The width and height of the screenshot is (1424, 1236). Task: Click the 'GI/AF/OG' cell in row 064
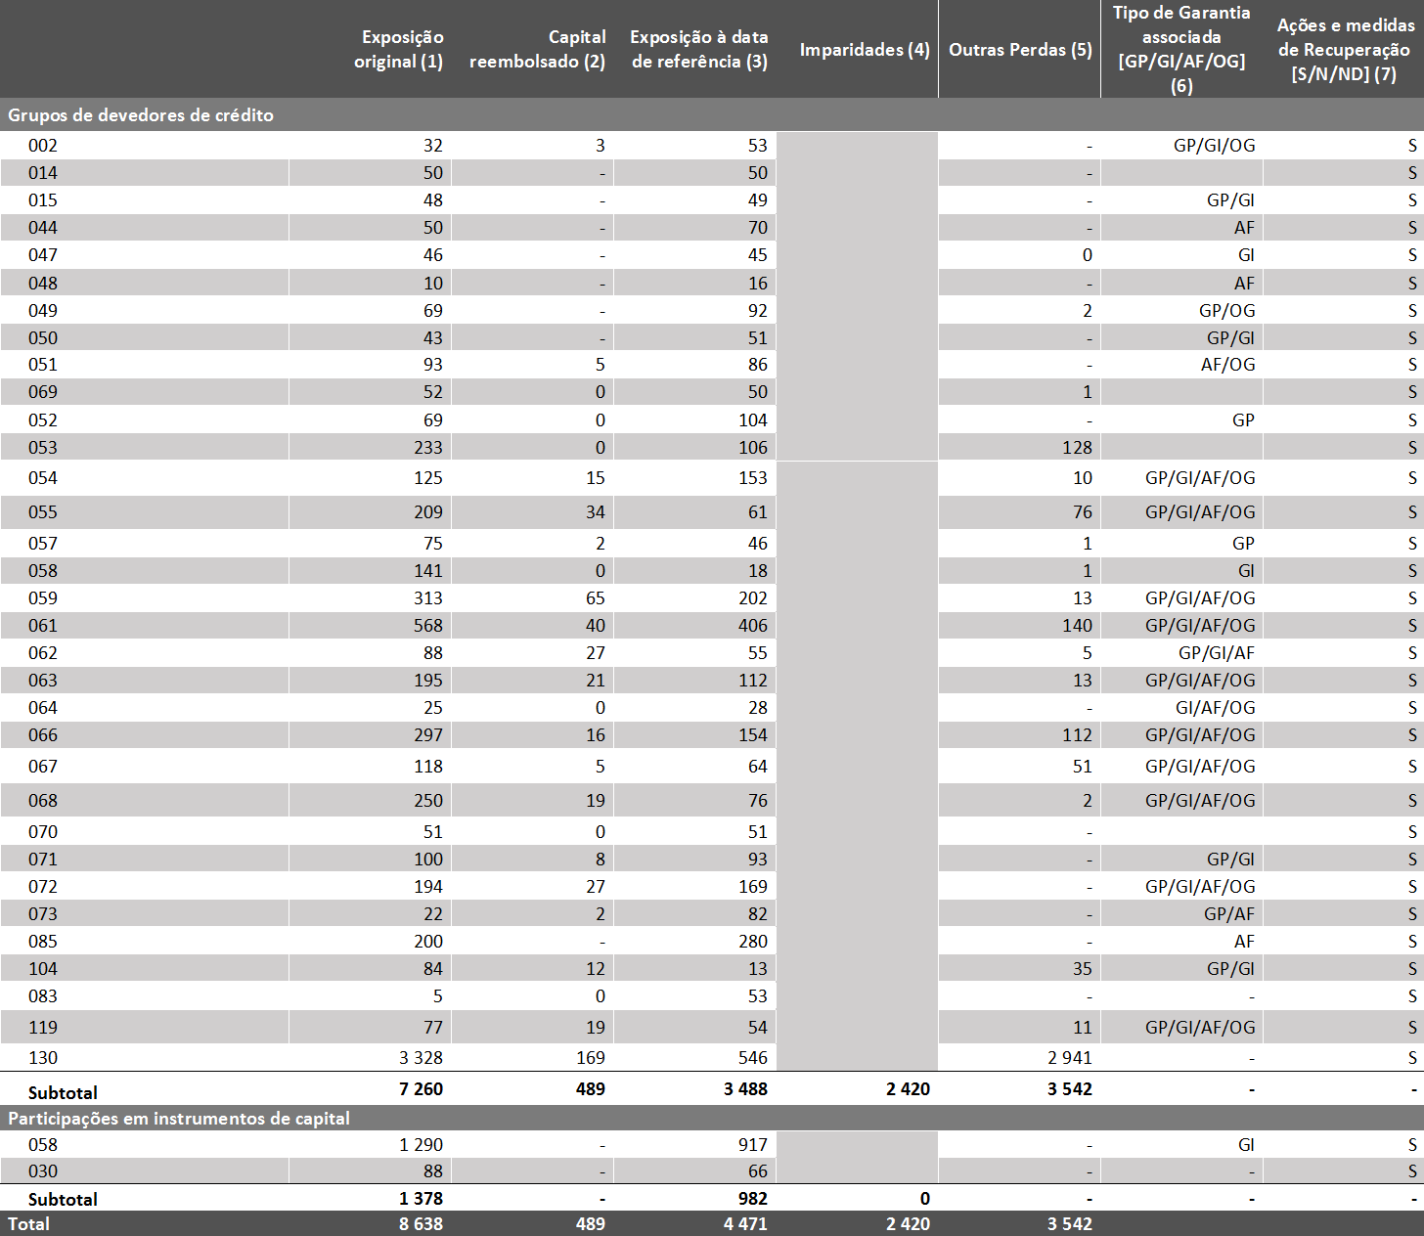pos(1216,708)
